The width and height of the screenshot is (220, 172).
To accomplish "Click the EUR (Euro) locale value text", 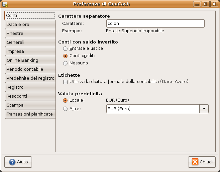I will (x=117, y=100).
